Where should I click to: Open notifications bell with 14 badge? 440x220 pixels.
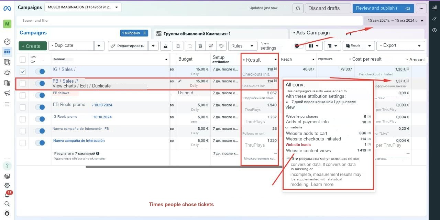point(7,195)
